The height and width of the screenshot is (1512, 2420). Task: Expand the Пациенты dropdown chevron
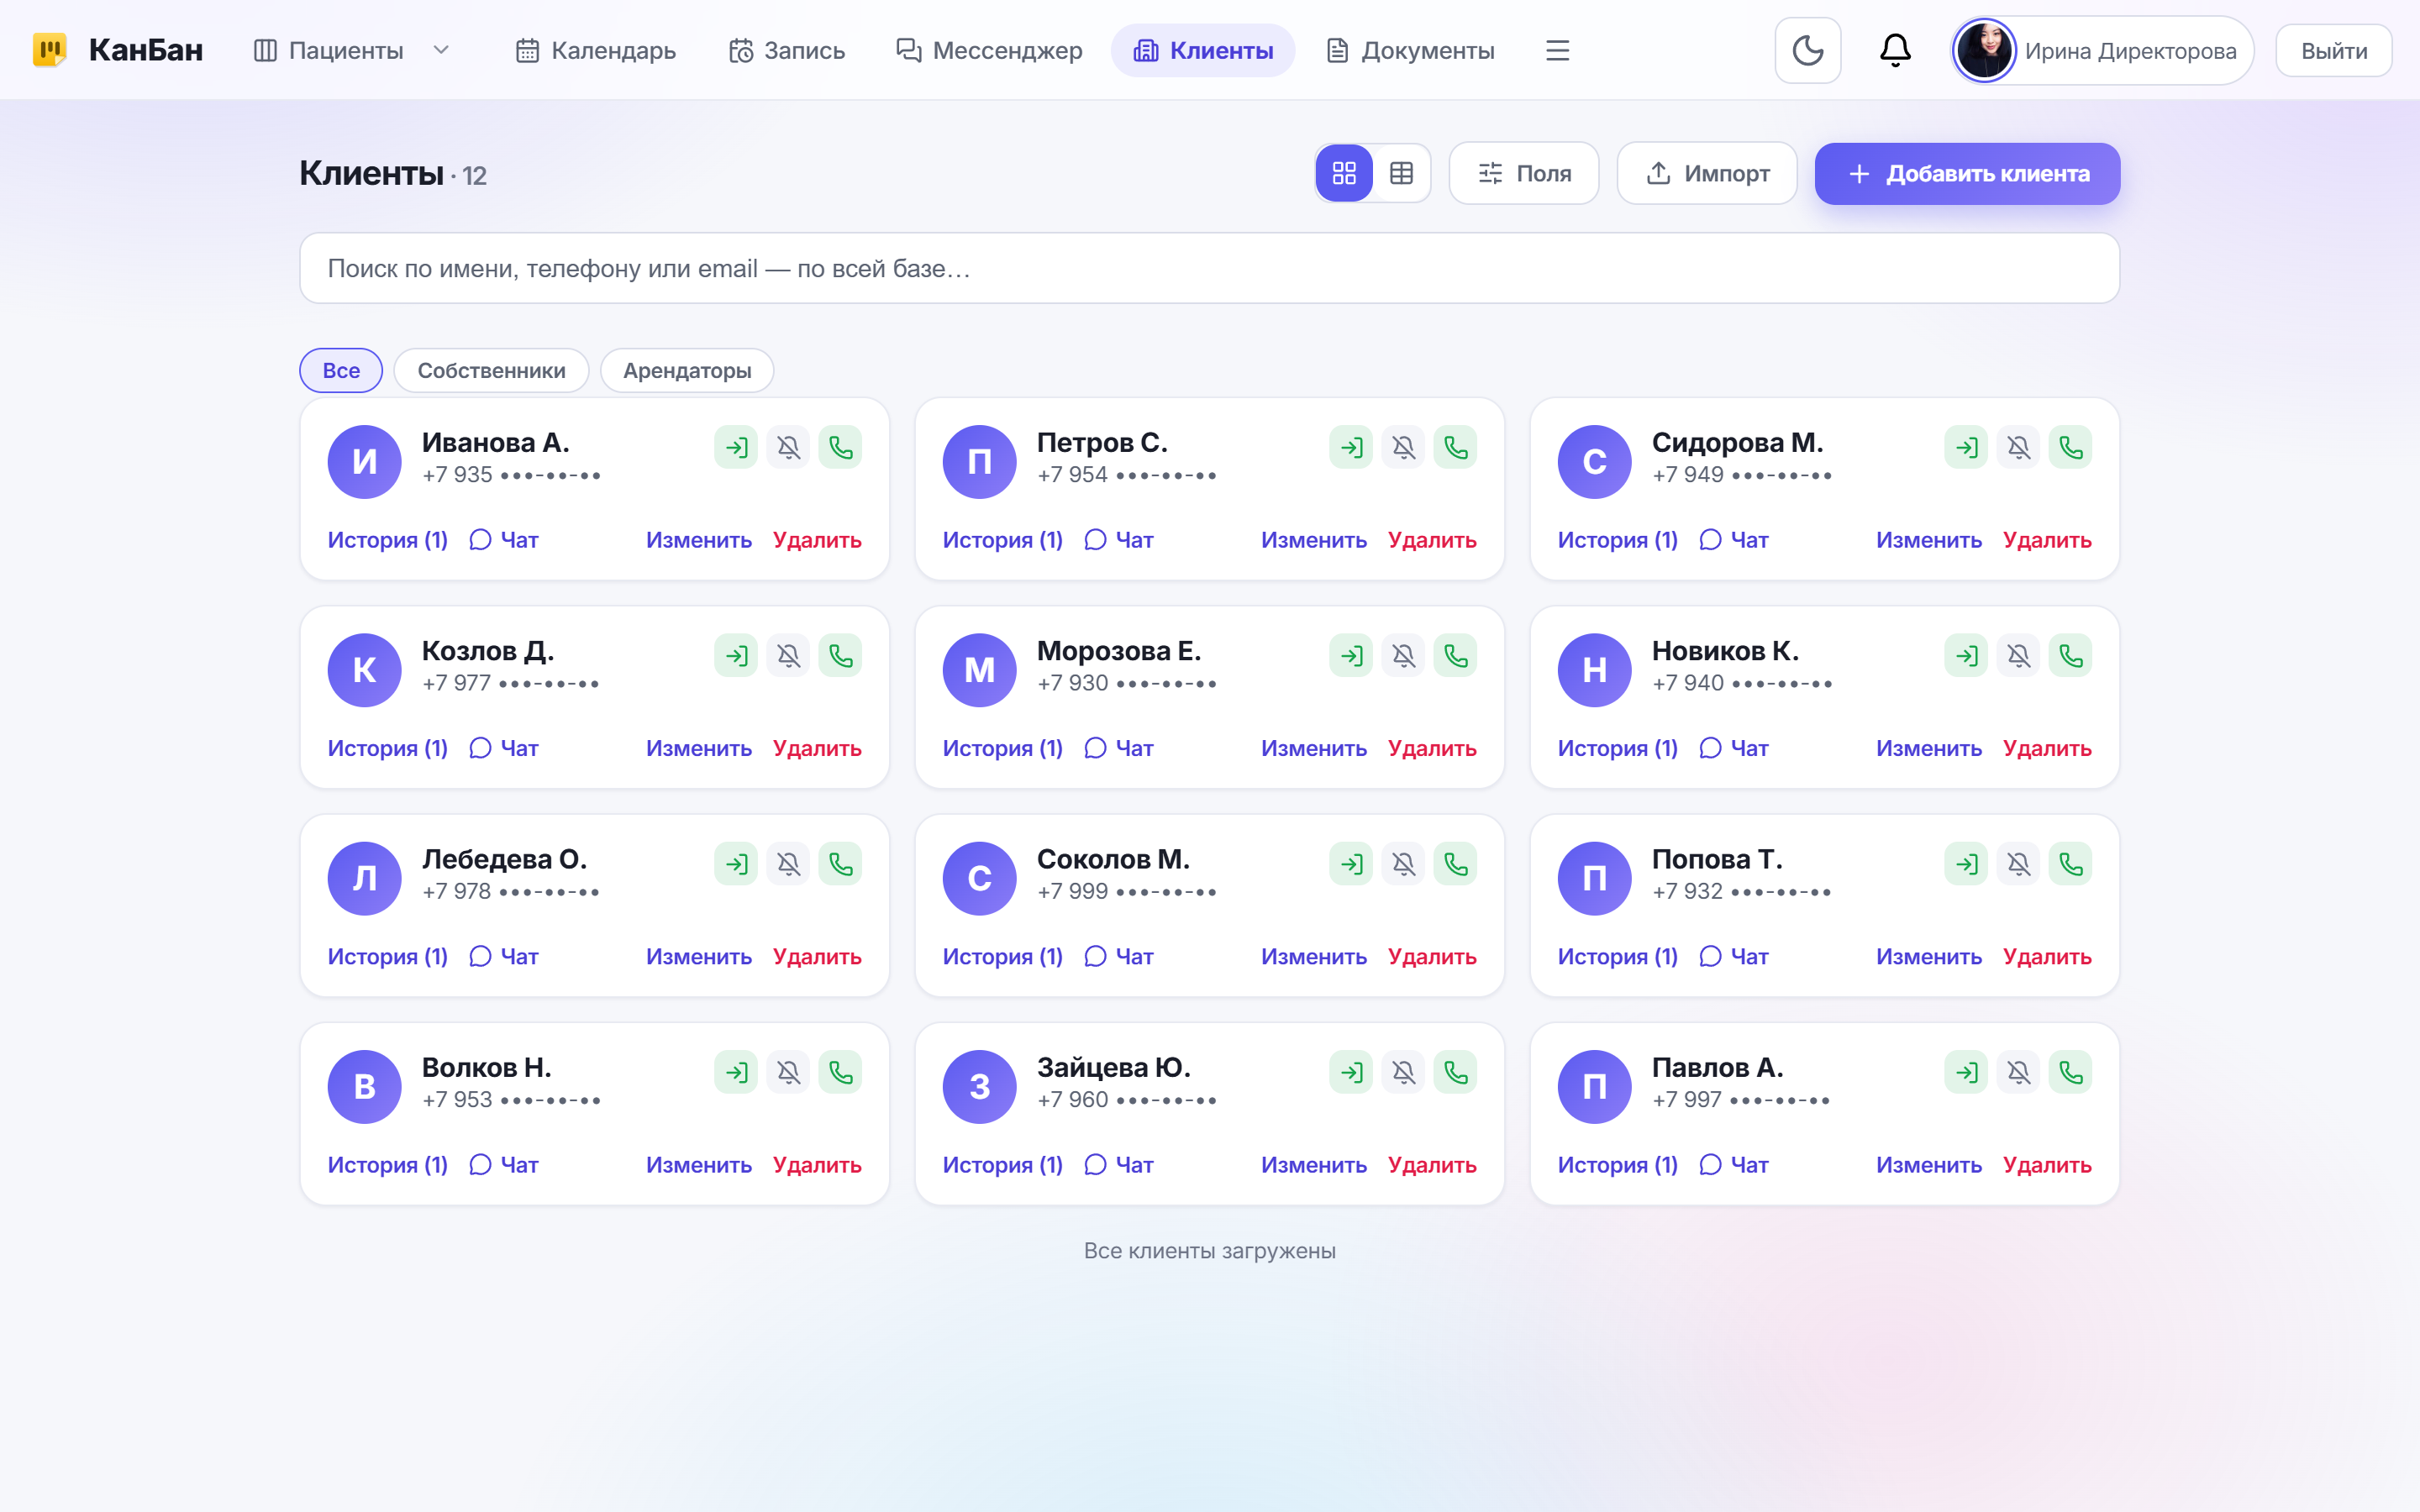click(441, 50)
